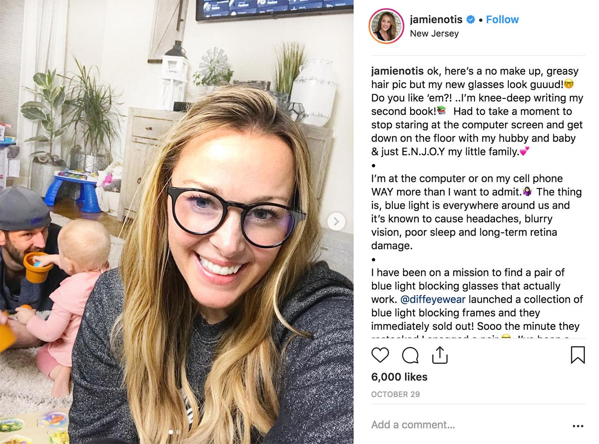Open the jamienotis username in the header
The image size is (599, 444).
click(x=437, y=20)
